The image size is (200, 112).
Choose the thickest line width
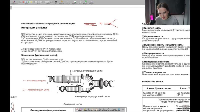point(41,2)
